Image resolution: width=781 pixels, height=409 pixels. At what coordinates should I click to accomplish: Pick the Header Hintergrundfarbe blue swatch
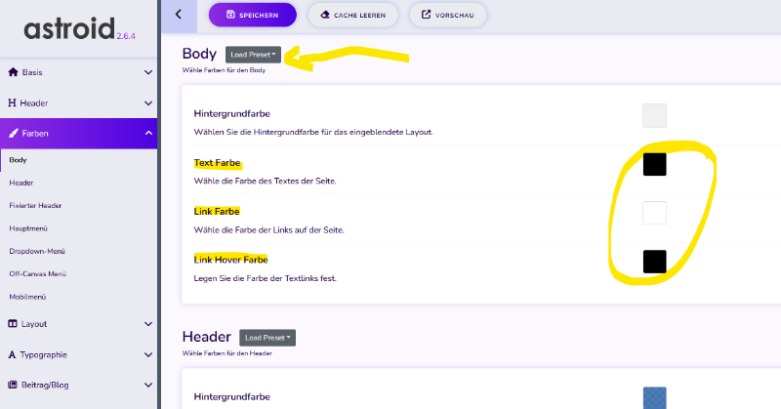pos(654,398)
